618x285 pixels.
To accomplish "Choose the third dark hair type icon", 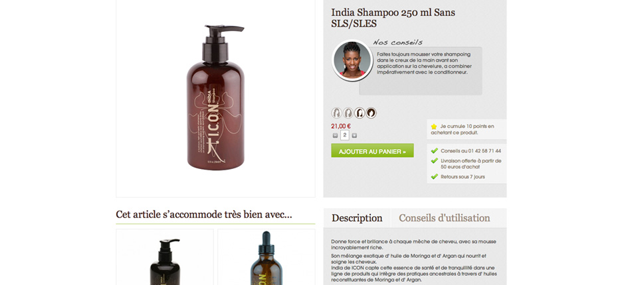I will click(360, 113).
